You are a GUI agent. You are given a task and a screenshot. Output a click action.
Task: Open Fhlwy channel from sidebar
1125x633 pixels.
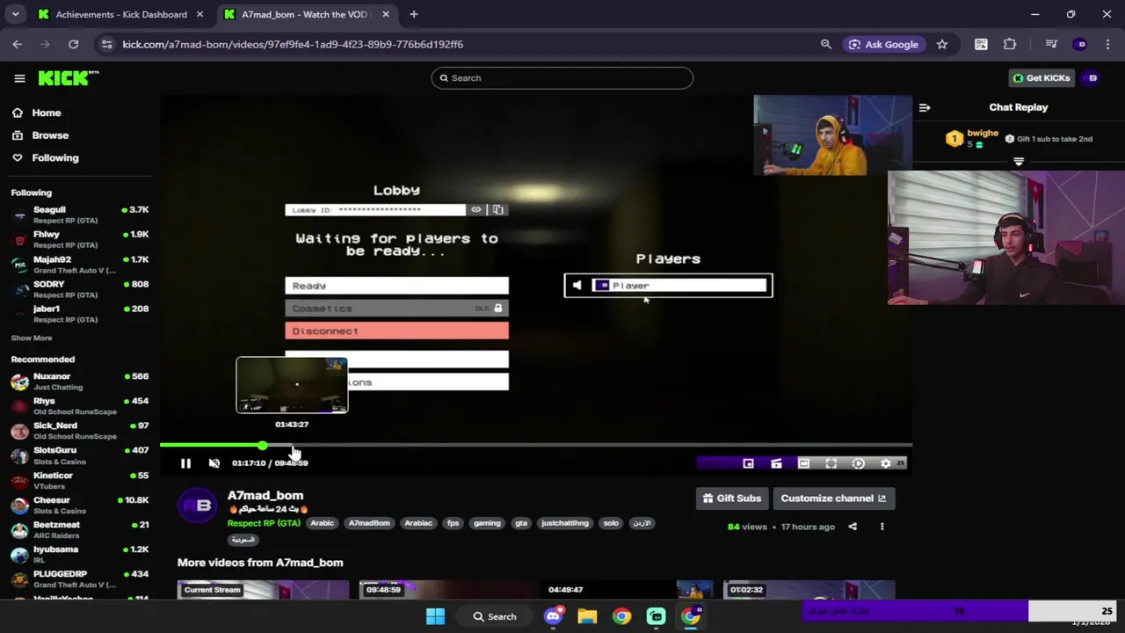79,239
